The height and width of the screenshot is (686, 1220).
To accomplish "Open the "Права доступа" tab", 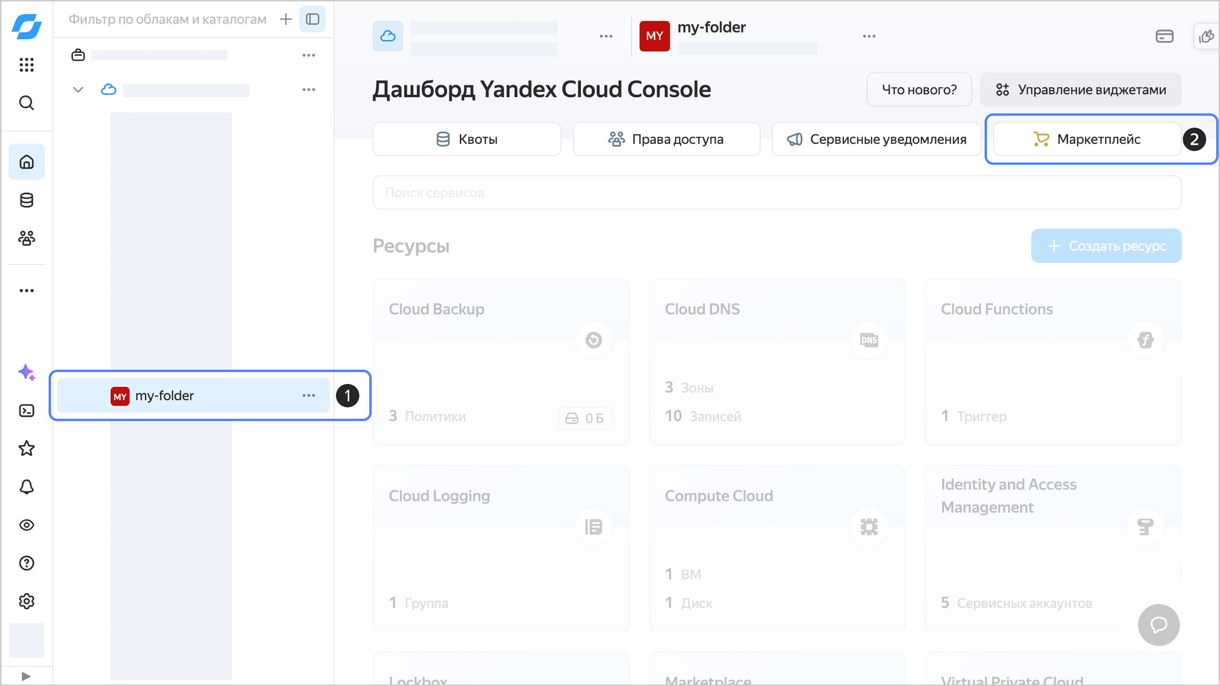I will 667,139.
